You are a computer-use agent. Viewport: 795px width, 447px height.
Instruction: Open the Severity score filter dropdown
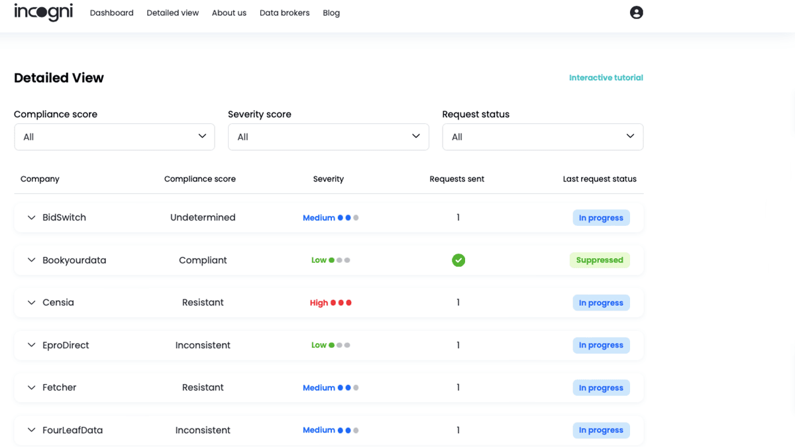tap(329, 136)
